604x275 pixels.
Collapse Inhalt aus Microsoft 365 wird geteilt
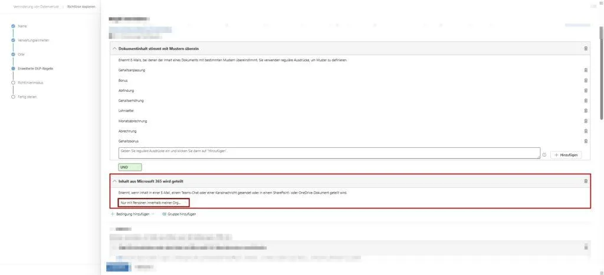tap(114, 181)
